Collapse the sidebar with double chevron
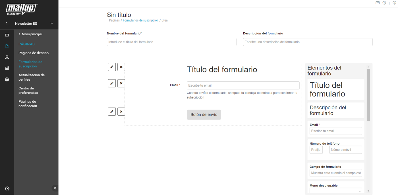The image size is (398, 195). 55,188
